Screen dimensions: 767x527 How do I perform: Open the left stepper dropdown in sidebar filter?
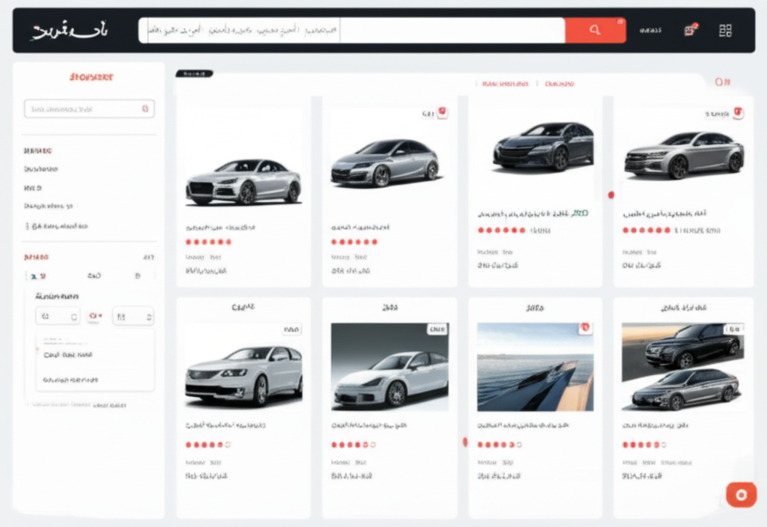coord(58,317)
